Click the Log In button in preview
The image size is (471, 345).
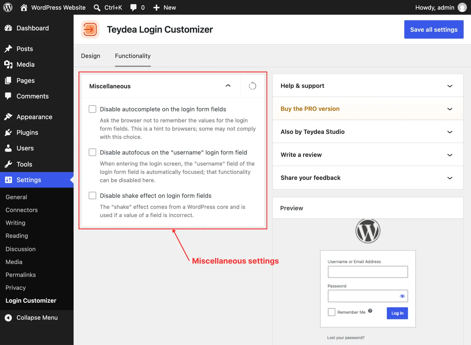[397, 313]
